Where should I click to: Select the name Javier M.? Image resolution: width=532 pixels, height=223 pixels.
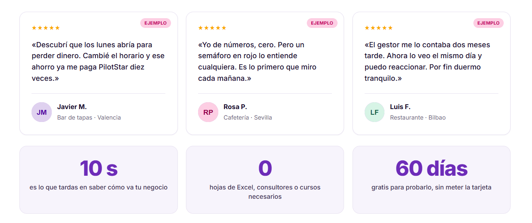[72, 107]
